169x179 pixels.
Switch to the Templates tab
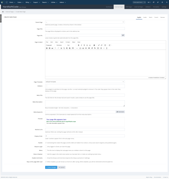pyautogui.click(x=156, y=7)
